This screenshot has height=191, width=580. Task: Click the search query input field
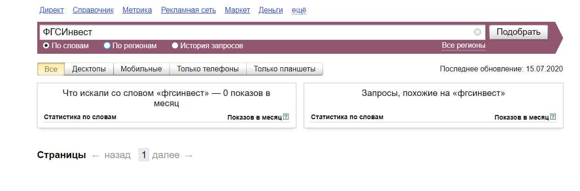pos(256,32)
